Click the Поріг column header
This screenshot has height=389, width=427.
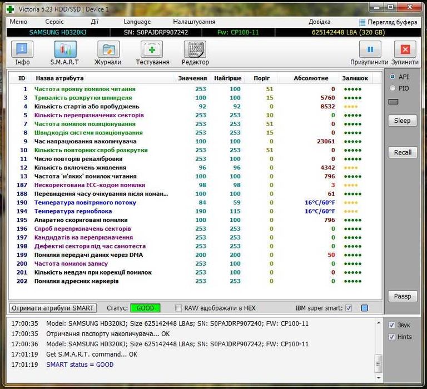[261, 78]
